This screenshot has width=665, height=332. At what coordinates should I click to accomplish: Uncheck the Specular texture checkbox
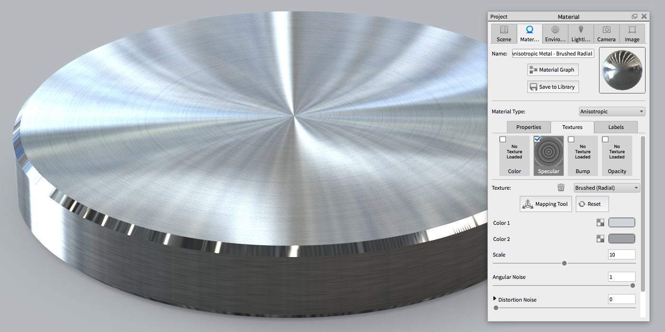[537, 138]
